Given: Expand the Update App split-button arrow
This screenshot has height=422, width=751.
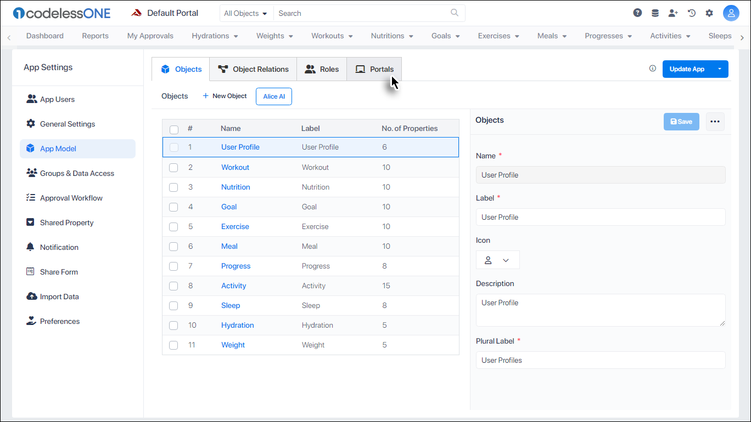Looking at the screenshot, I should [x=720, y=69].
